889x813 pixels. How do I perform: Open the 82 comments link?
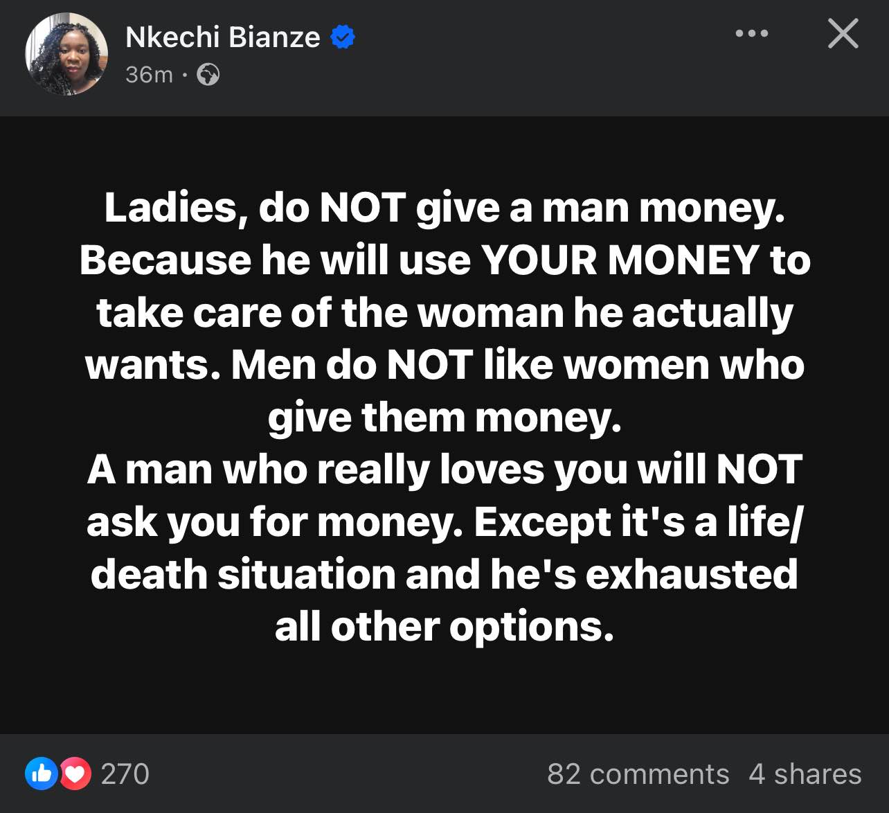point(638,774)
